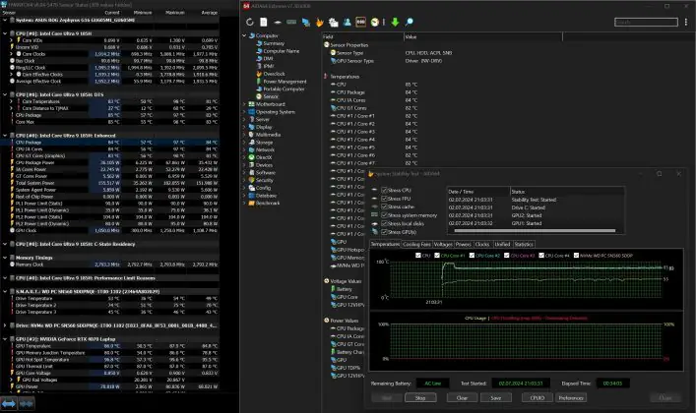696x413 pixels.
Task: Switch to the Unified tab
Action: click(502, 245)
